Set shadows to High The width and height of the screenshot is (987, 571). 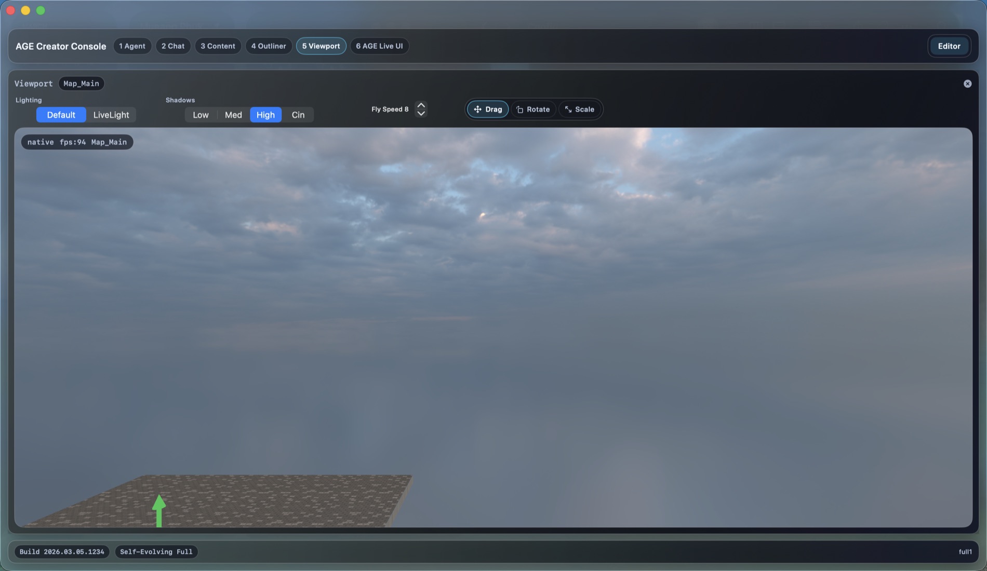tap(265, 115)
